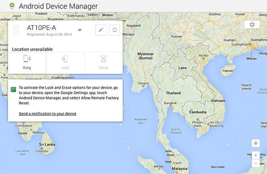The width and height of the screenshot is (267, 174).
Task: Click the Bangkok city marker
Action: pos(170,105)
